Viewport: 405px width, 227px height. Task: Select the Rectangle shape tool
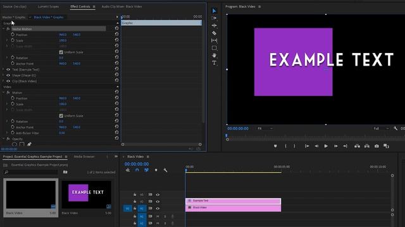pos(214,48)
